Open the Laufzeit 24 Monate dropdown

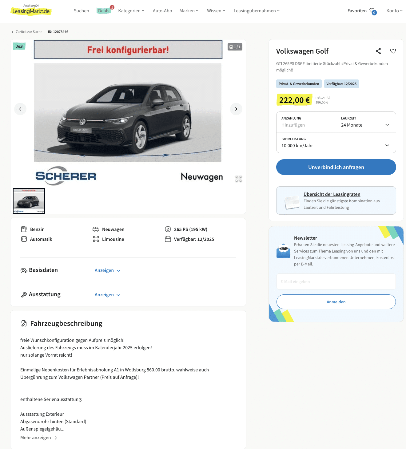tap(366, 122)
